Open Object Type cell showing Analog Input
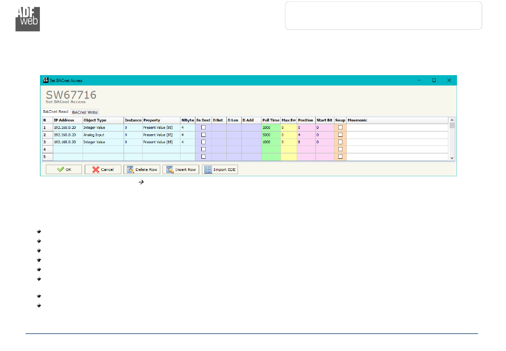Screen dimensions: 506x351 (x=103, y=135)
